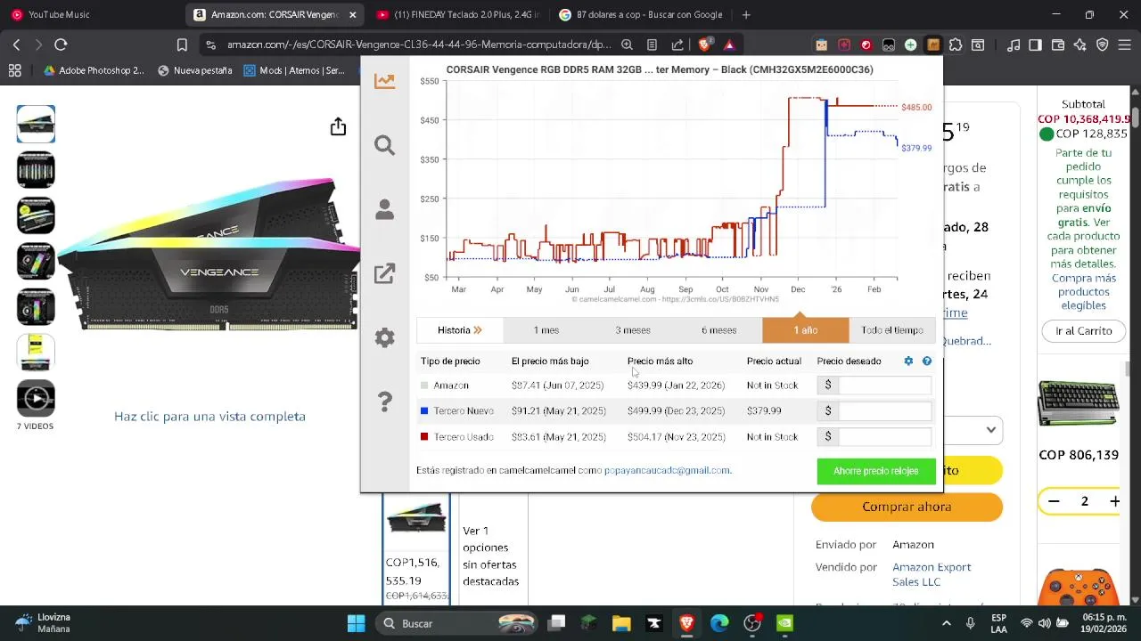
Task: Click the Comprar ahora button
Action: [907, 507]
